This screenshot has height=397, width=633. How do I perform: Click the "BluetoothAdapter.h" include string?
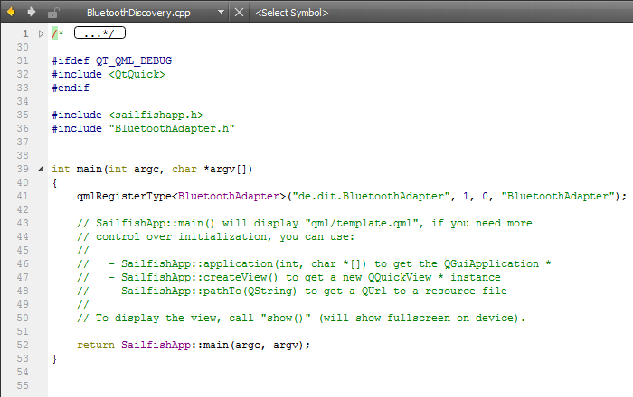coord(172,128)
